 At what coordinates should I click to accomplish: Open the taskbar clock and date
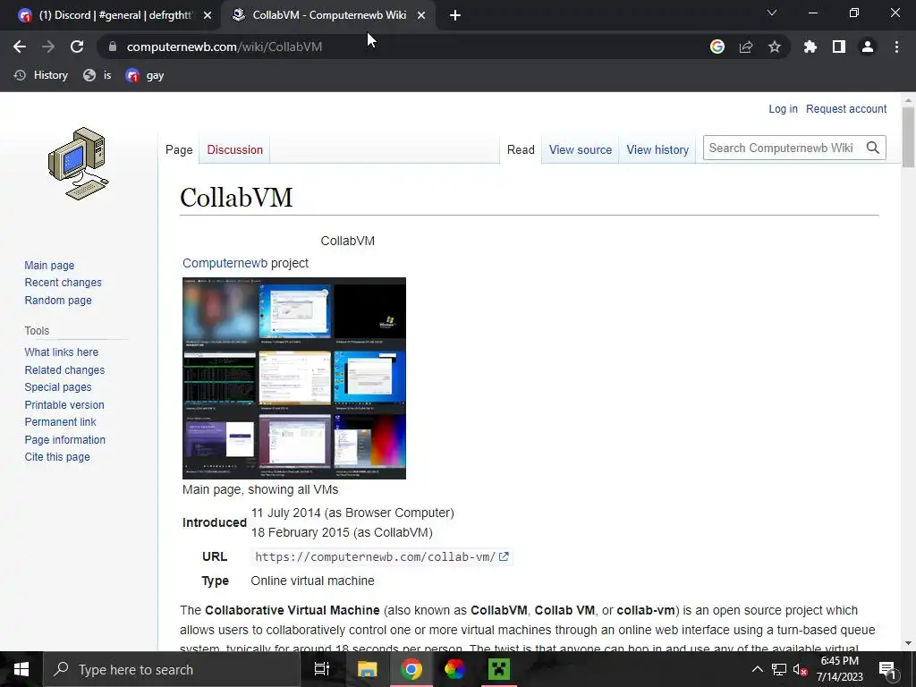pyautogui.click(x=839, y=669)
